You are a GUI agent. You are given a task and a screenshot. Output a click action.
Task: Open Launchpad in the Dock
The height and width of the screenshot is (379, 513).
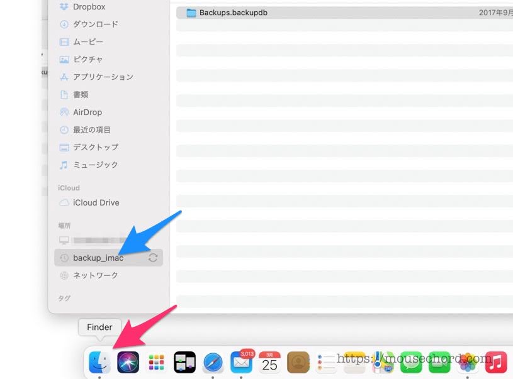[x=156, y=362]
